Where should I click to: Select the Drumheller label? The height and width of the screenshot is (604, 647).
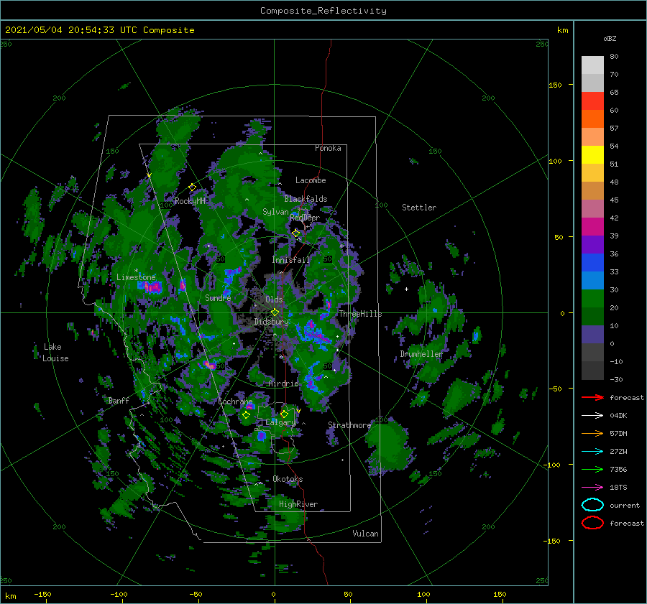point(421,354)
